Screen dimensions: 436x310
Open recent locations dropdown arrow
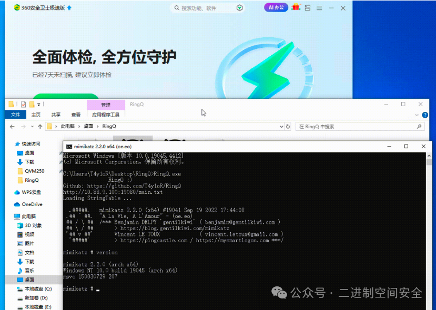click(32, 127)
